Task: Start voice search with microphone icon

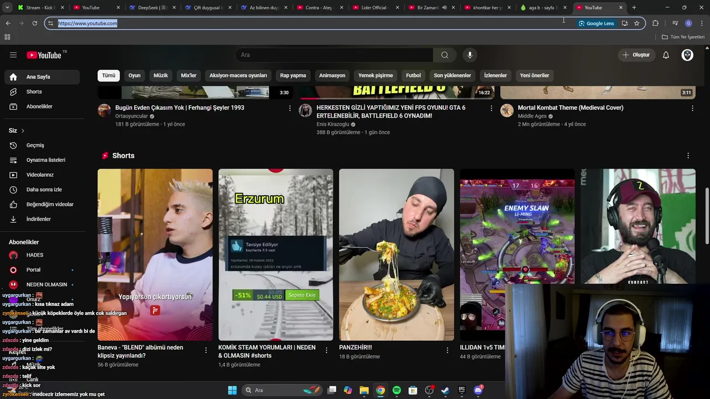Action: pyautogui.click(x=470, y=55)
